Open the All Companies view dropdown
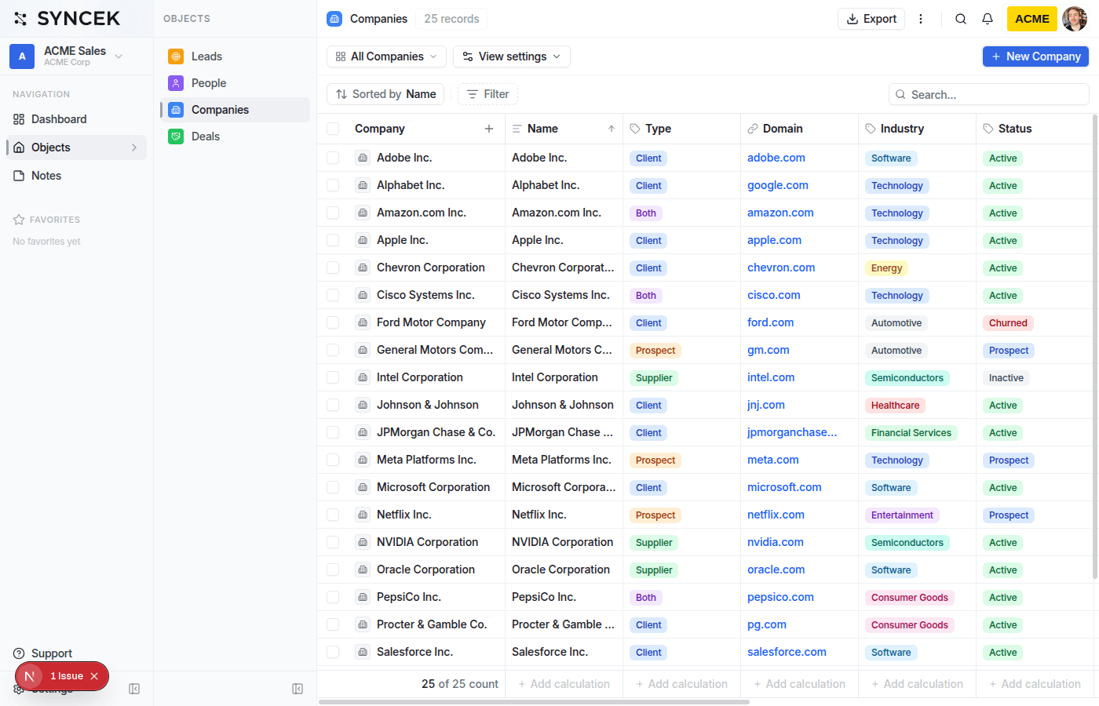1099x706 pixels. (x=387, y=56)
